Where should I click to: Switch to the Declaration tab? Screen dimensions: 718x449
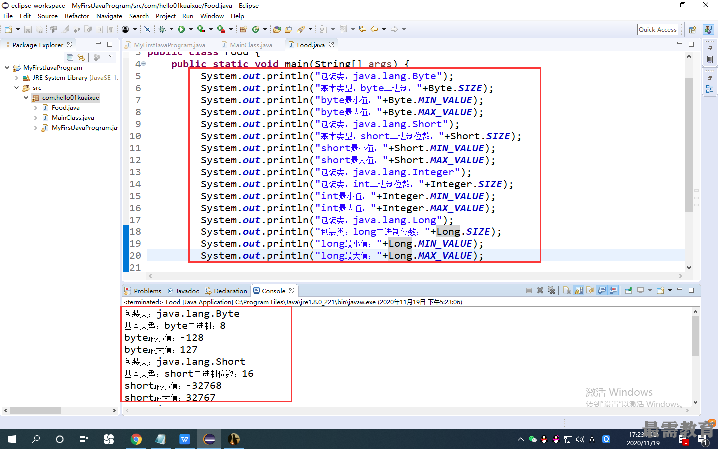(x=225, y=291)
